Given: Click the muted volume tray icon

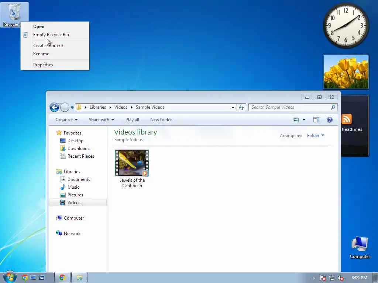Looking at the screenshot, I should click(x=341, y=278).
